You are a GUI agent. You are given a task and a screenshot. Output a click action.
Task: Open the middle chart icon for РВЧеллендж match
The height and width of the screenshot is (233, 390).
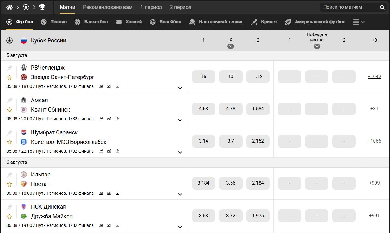click(109, 87)
